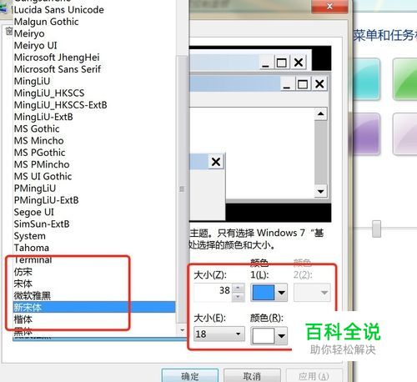
Task: Select purple window color tile
Action: tap(366, 133)
